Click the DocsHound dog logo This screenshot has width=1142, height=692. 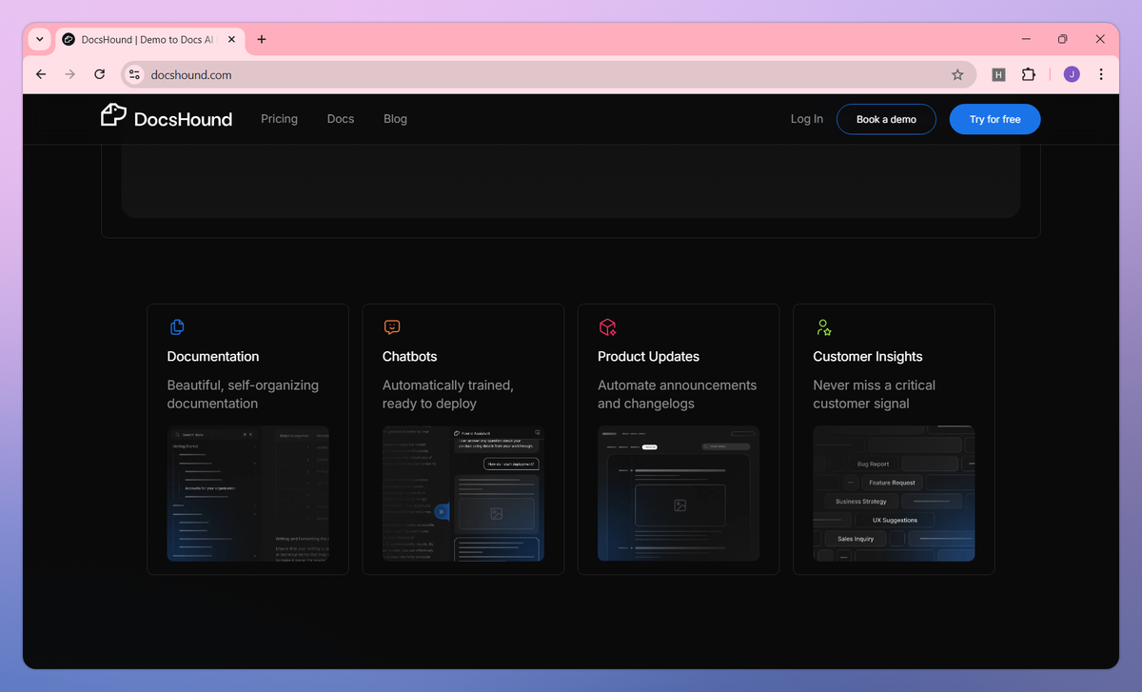tap(113, 114)
